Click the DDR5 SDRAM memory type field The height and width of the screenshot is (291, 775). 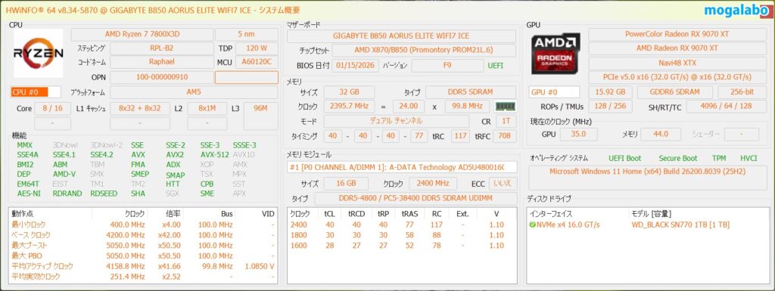click(x=471, y=92)
